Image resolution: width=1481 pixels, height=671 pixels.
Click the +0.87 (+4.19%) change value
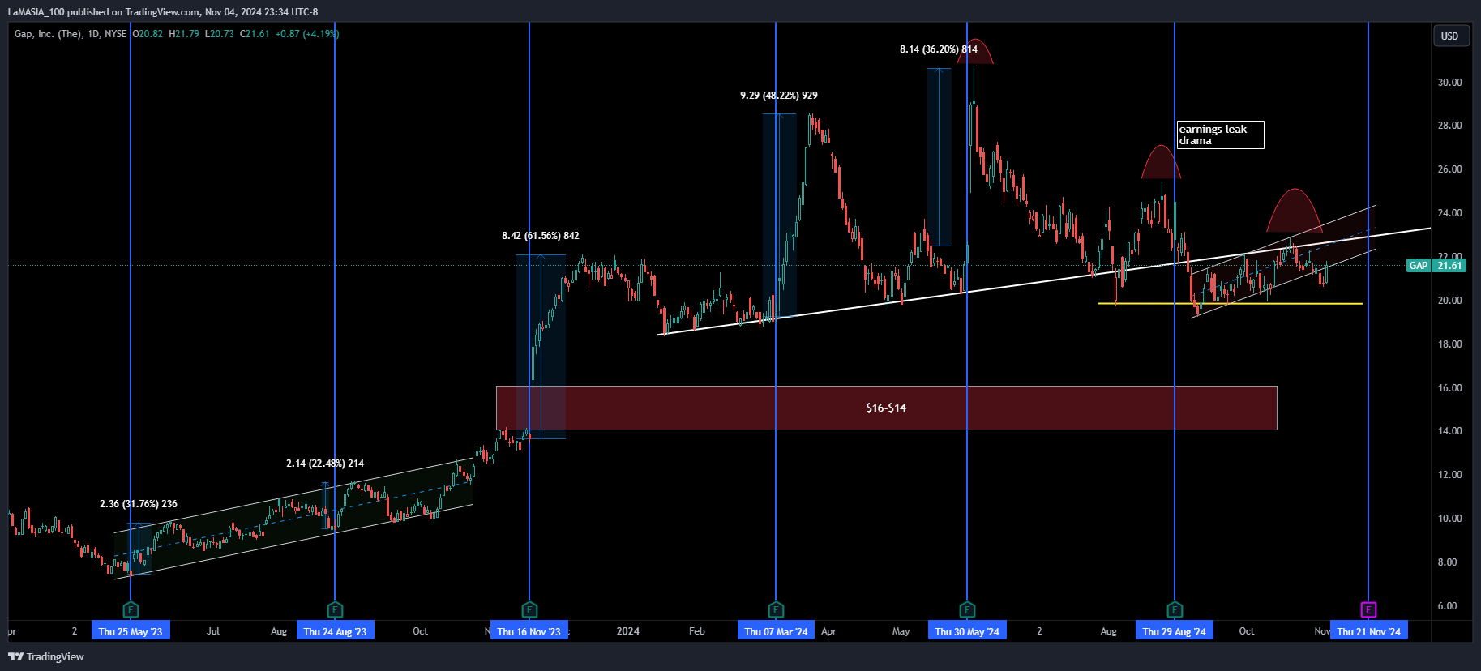[x=307, y=34]
